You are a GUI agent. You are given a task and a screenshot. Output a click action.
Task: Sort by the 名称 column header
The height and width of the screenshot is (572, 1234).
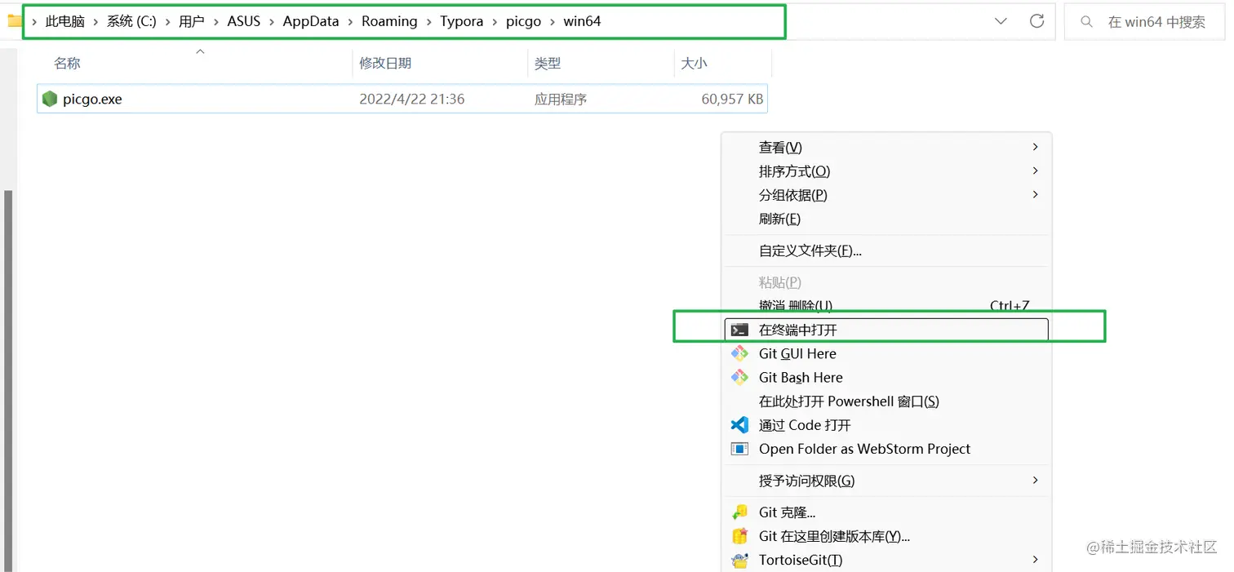click(x=67, y=63)
